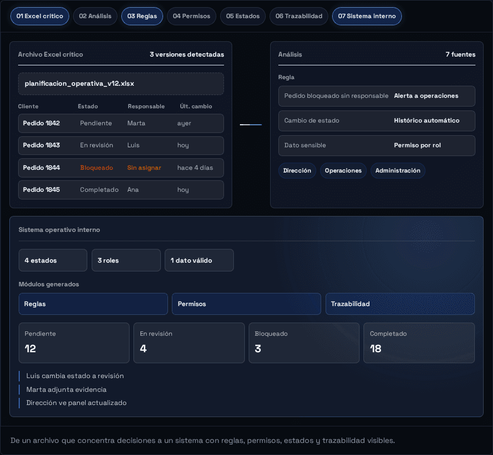Open the 03 Reglas tab
This screenshot has height=455, width=493.
[x=142, y=16]
